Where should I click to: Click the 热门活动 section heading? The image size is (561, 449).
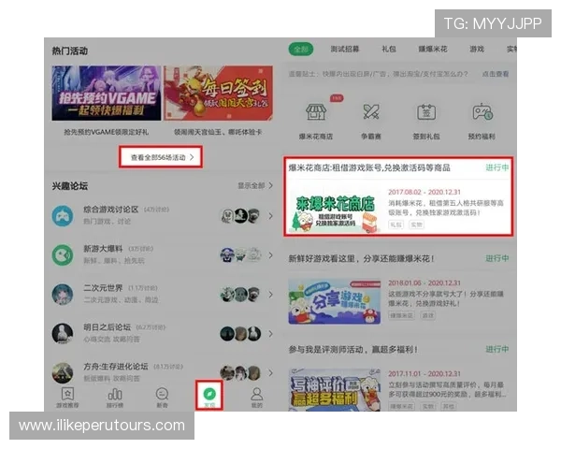pos(70,51)
